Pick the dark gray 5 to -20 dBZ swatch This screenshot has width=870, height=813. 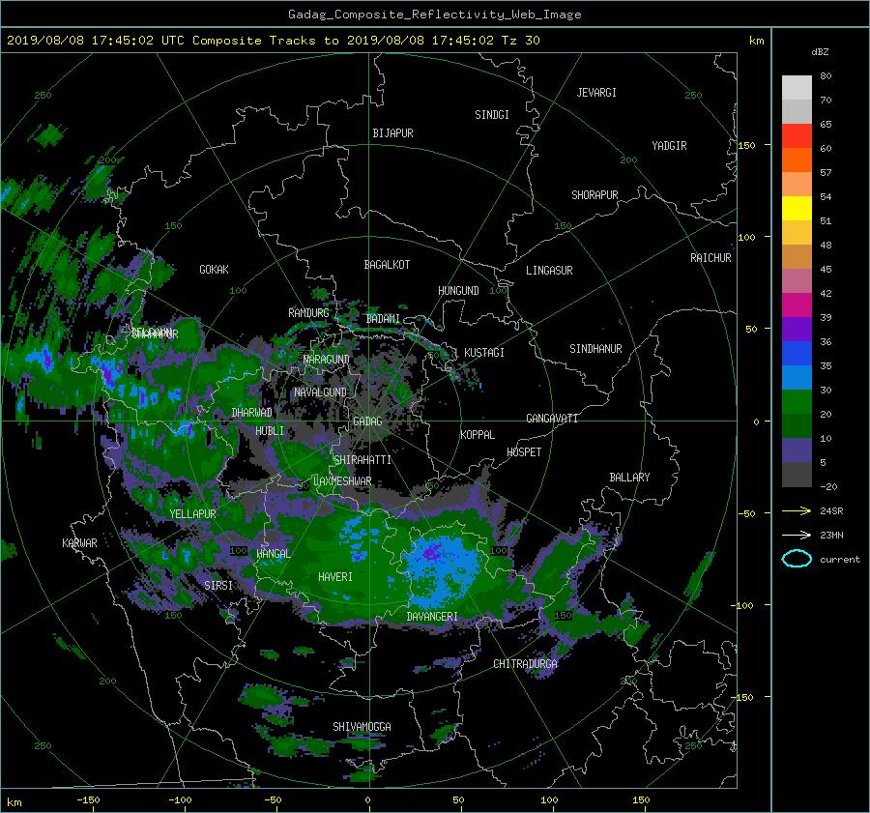tap(797, 475)
